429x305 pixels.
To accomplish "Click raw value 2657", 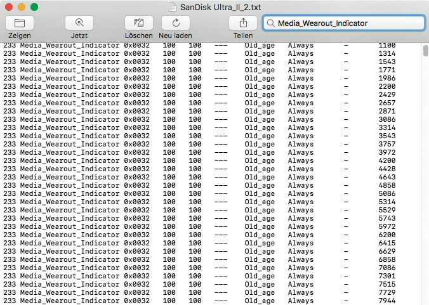I will (x=387, y=103).
